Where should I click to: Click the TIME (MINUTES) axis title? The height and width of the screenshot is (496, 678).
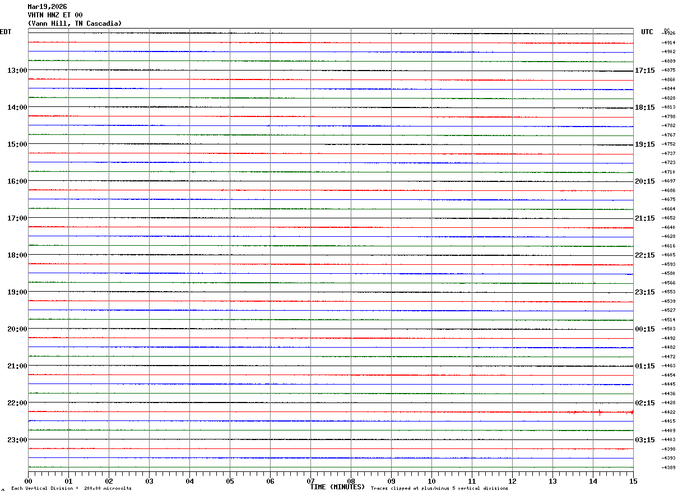(337, 487)
